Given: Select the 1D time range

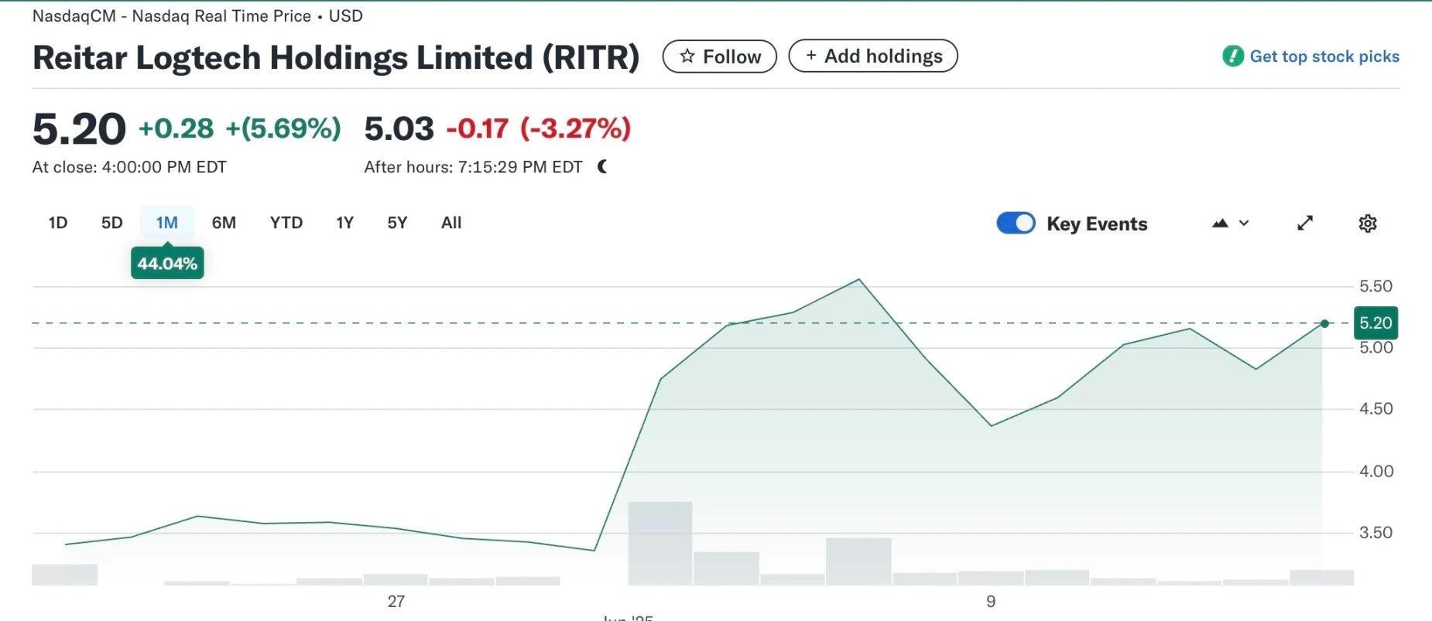Looking at the screenshot, I should point(58,223).
